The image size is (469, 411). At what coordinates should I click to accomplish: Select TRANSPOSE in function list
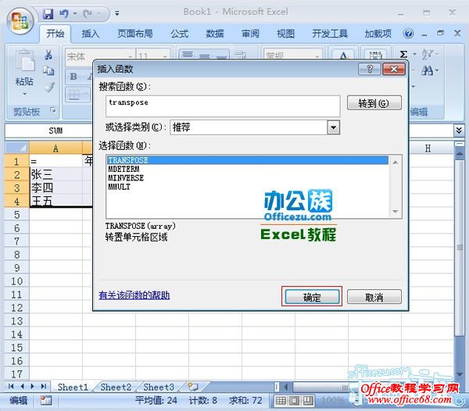click(x=248, y=160)
